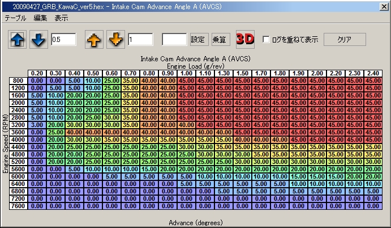Open the 表示 menu
This screenshot has width=391, height=228.
click(x=61, y=18)
